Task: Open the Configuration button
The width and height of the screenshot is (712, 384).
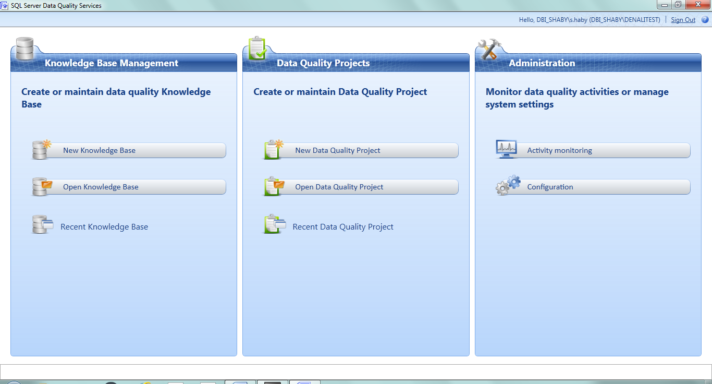Action: 593,187
